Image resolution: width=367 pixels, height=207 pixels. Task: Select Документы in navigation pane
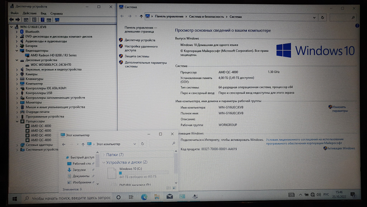[81, 176]
